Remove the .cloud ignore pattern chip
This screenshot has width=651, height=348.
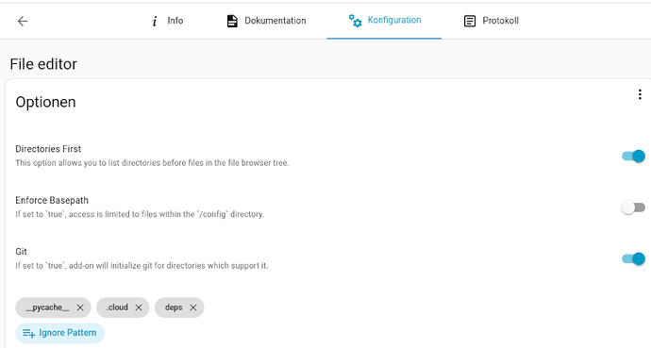point(139,307)
